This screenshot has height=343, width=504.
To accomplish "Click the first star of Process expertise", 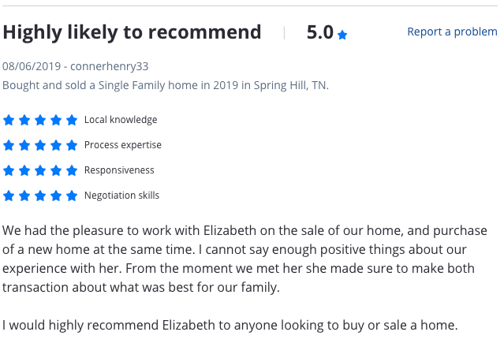I will click(9, 145).
